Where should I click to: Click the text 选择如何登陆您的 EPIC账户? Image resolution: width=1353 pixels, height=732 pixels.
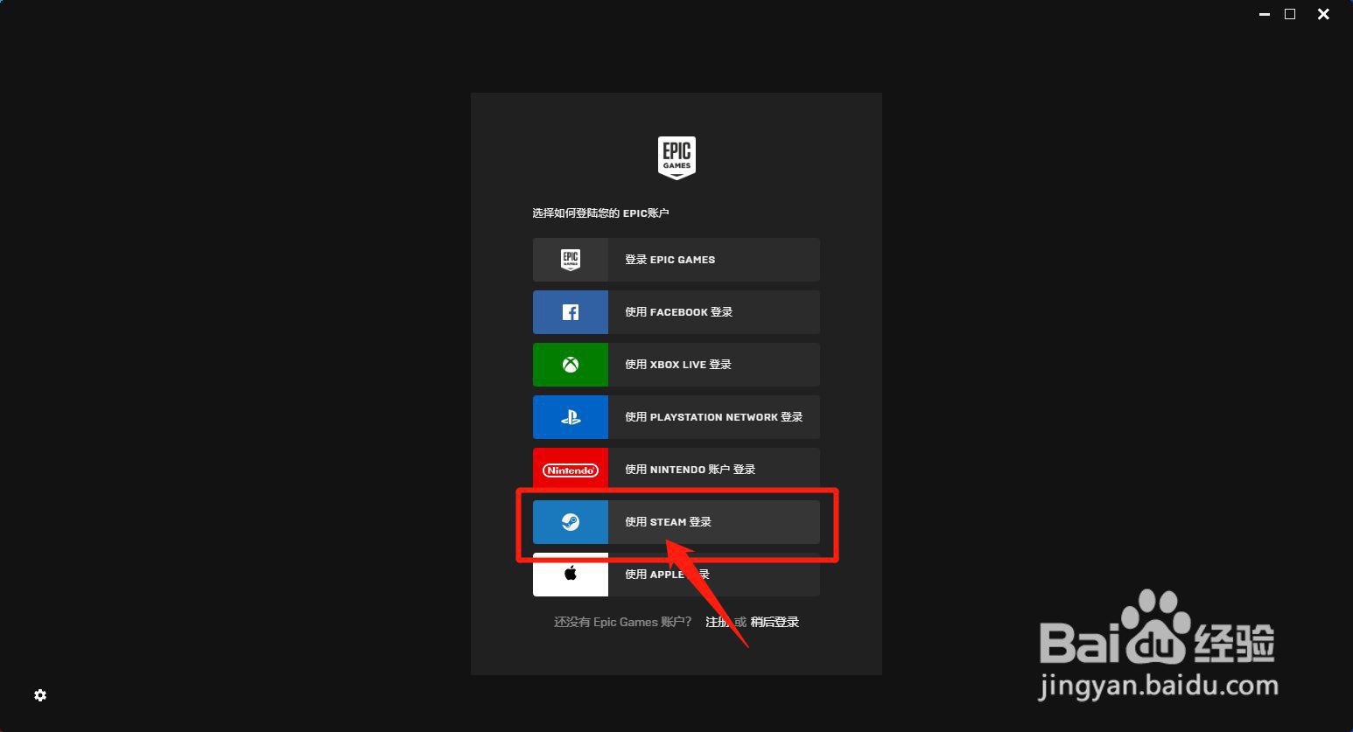(x=600, y=213)
